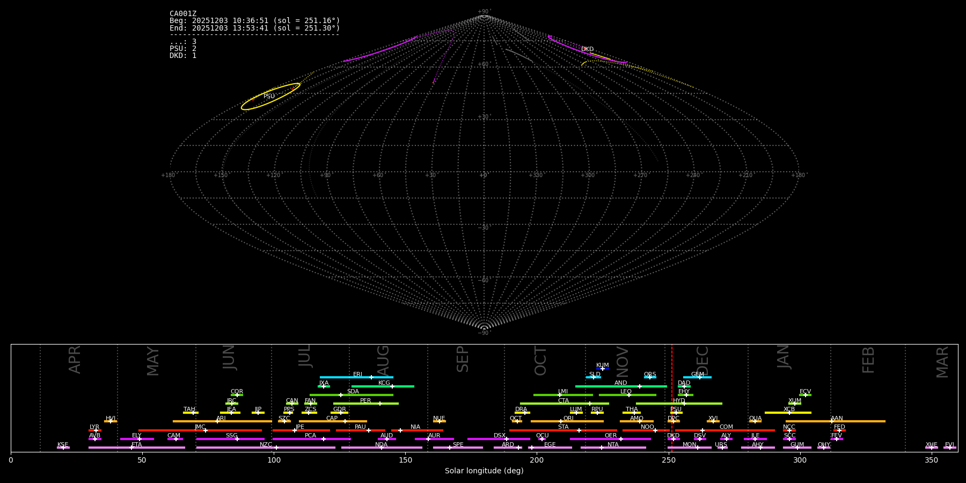The image size is (966, 483).
Task: Click the KSE shower marker
Action: click(63, 448)
